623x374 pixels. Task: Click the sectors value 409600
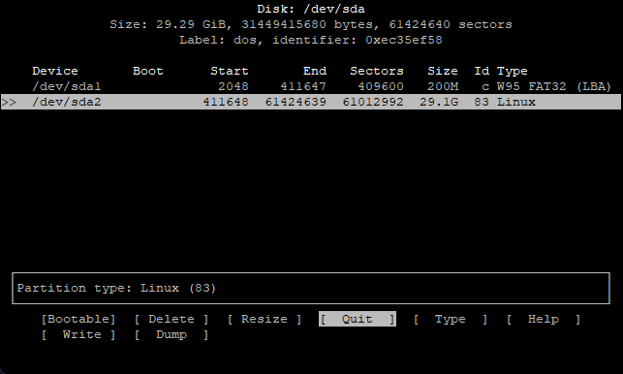pos(381,86)
